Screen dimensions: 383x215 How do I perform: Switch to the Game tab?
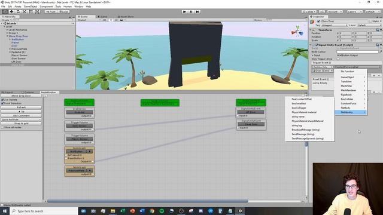pos(103,17)
